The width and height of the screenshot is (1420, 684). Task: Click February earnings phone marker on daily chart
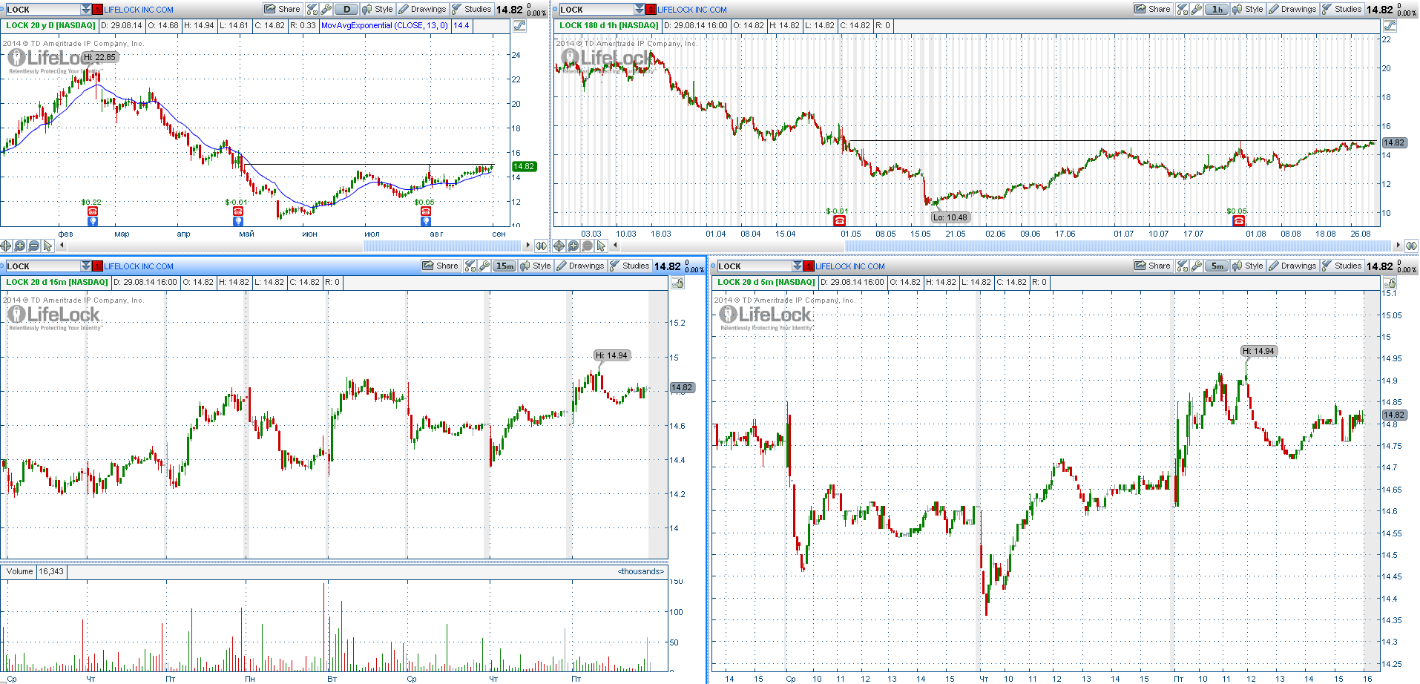point(93,211)
